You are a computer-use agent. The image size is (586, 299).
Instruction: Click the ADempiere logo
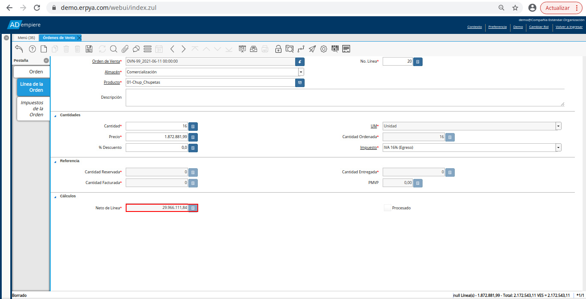(x=24, y=25)
